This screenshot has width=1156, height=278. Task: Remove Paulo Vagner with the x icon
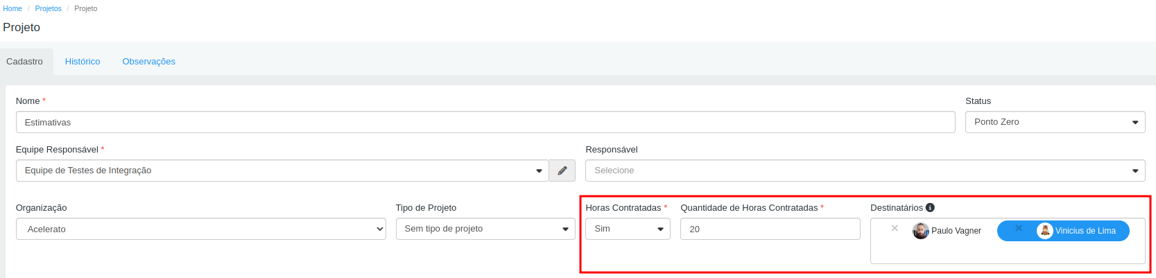coord(895,228)
